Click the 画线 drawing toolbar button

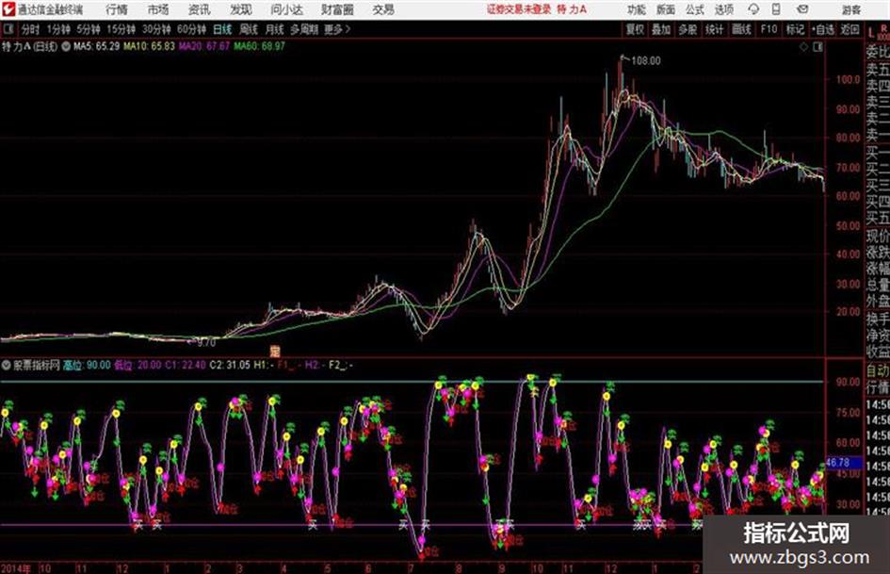pos(741,29)
